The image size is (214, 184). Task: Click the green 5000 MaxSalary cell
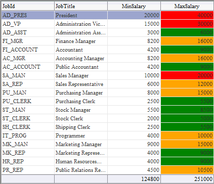pos(187,118)
